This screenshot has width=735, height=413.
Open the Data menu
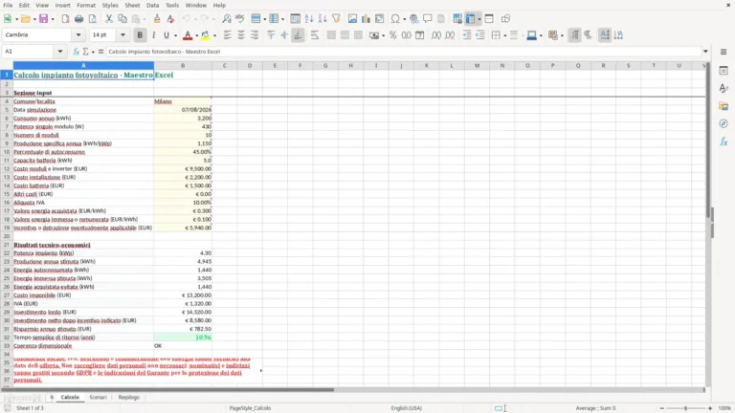click(x=152, y=5)
